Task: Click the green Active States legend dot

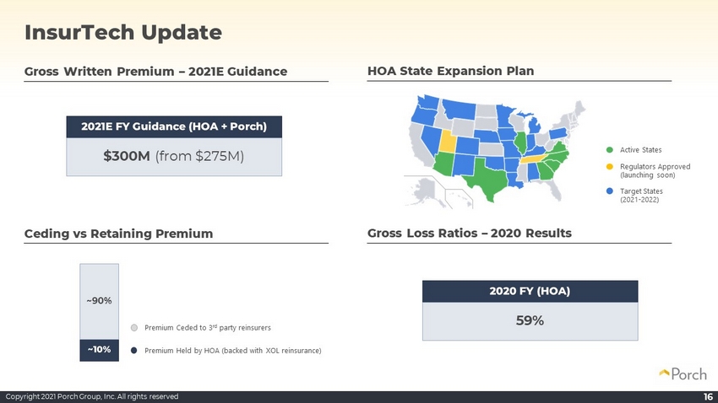Action: pos(610,150)
